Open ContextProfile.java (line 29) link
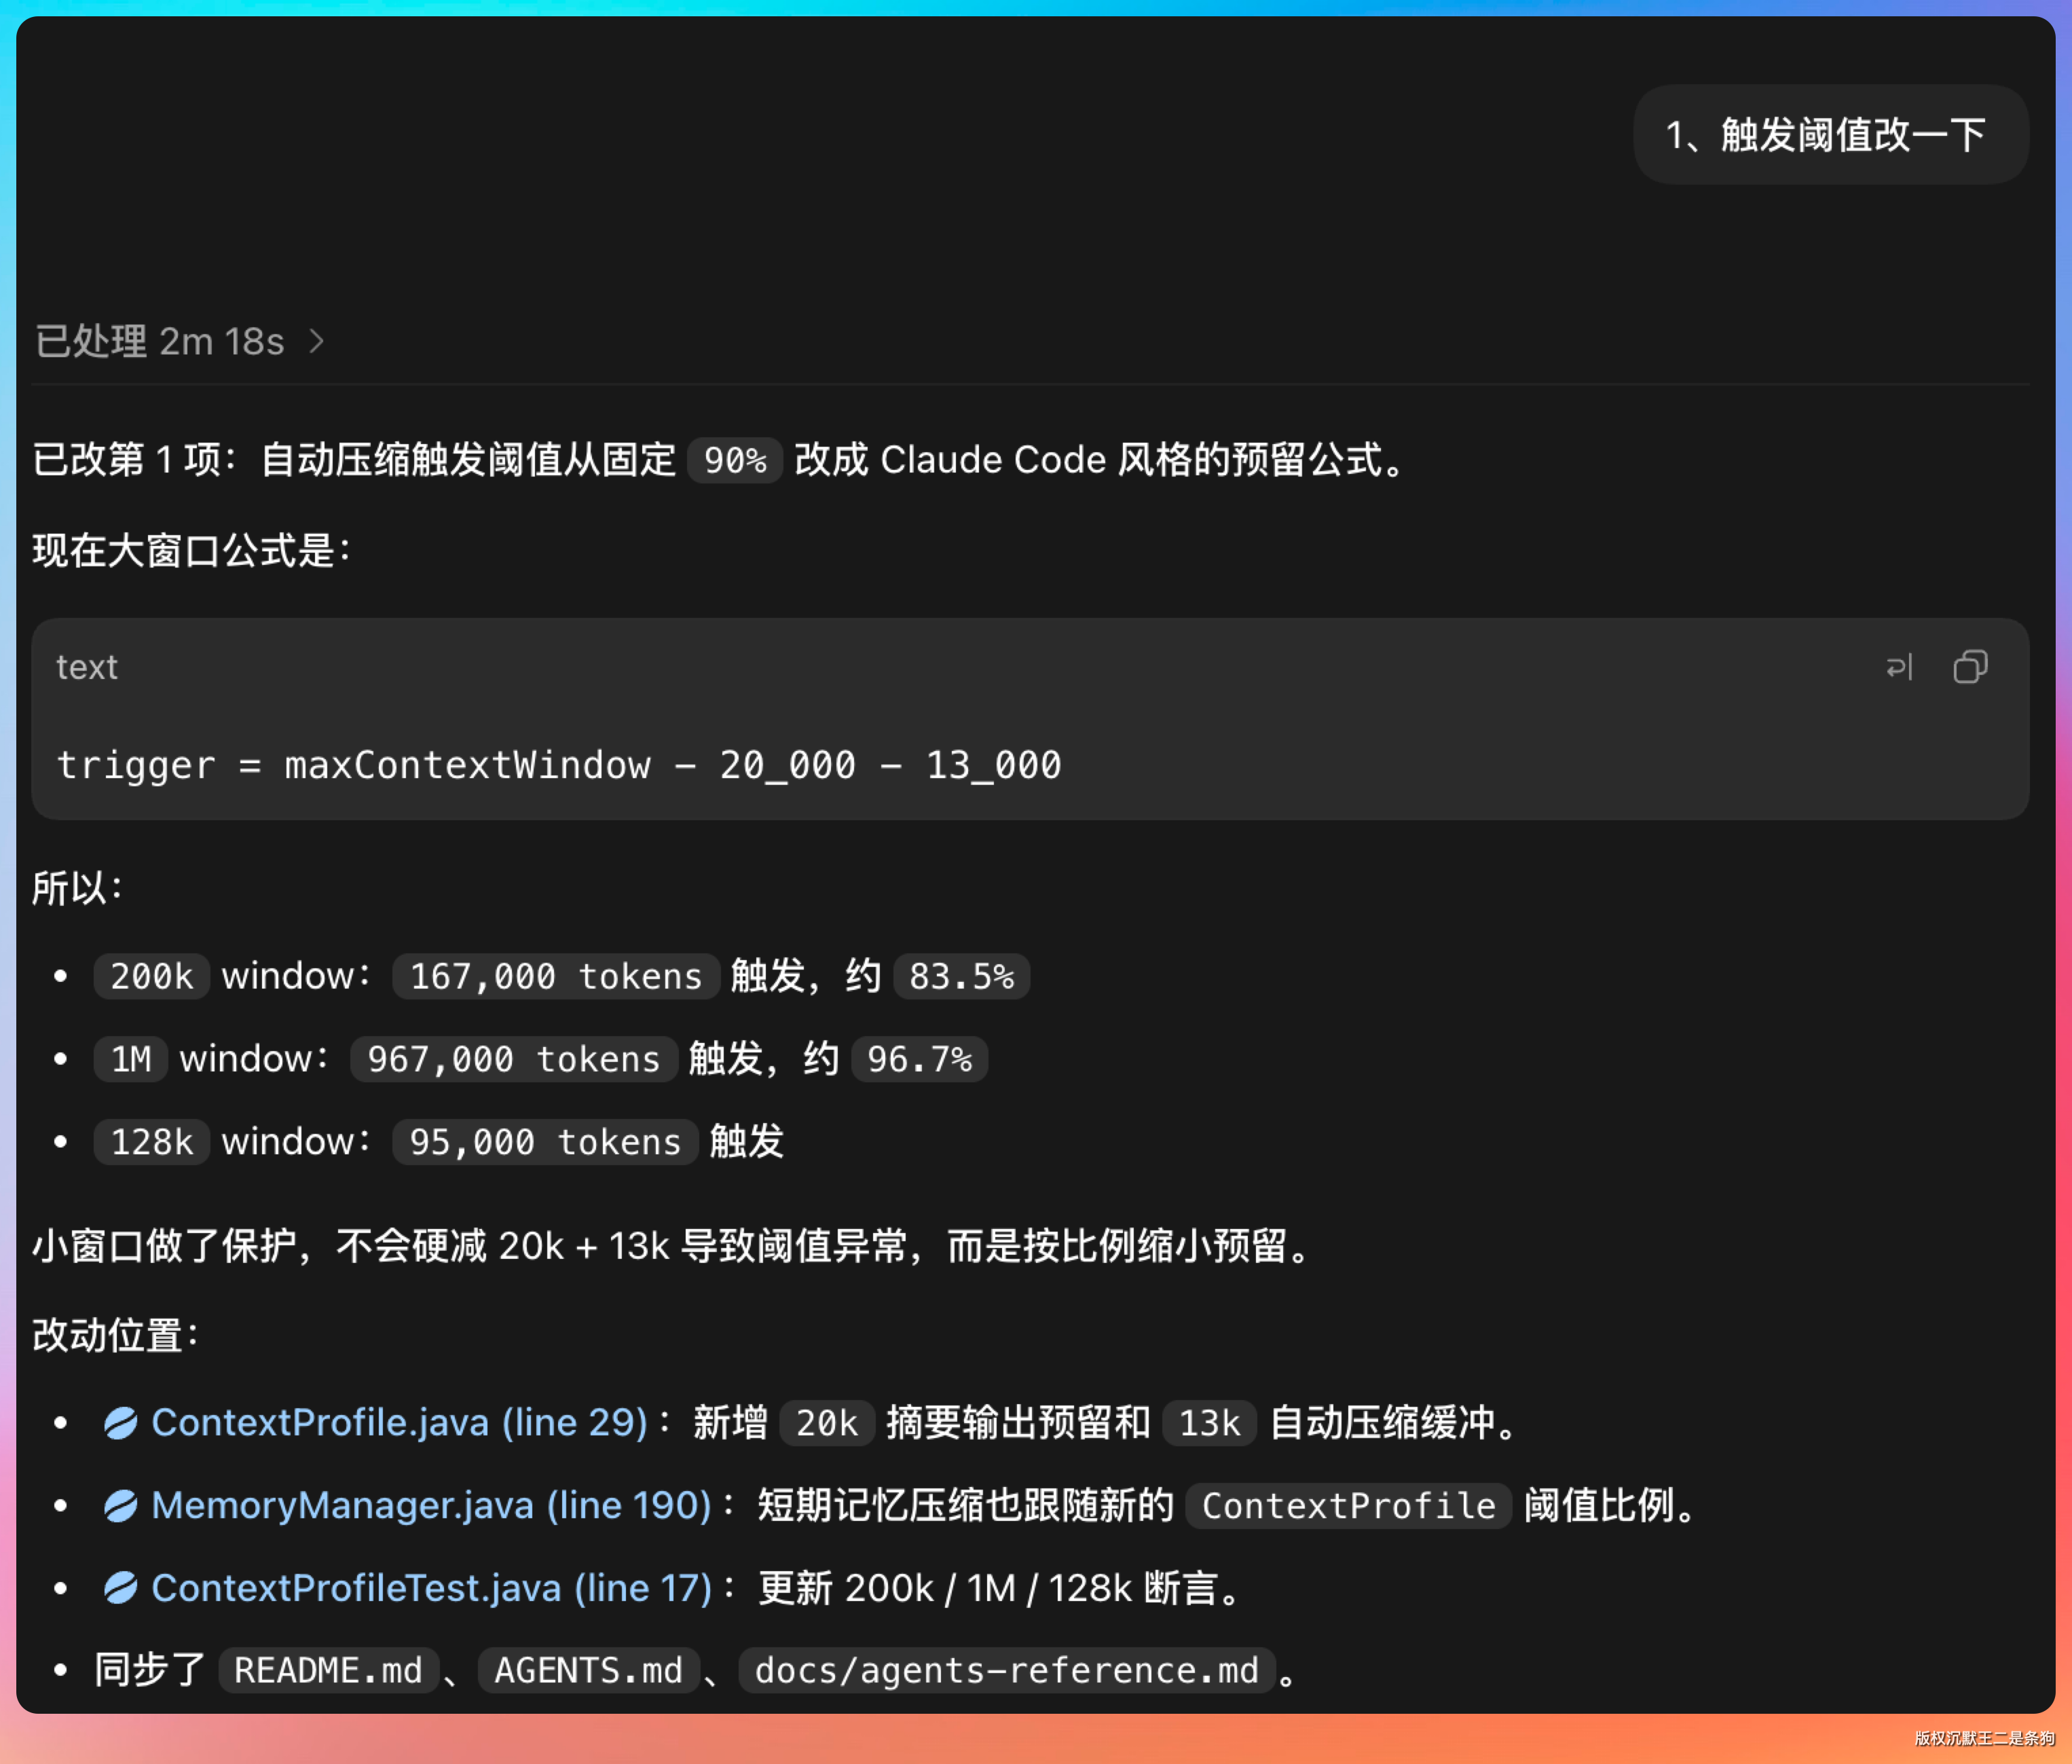 399,1422
